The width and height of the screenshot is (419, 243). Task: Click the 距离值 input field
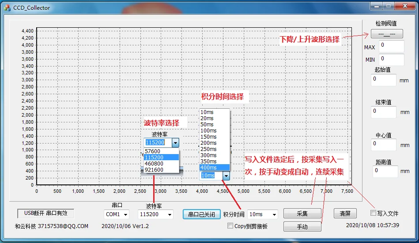[x=385, y=171]
